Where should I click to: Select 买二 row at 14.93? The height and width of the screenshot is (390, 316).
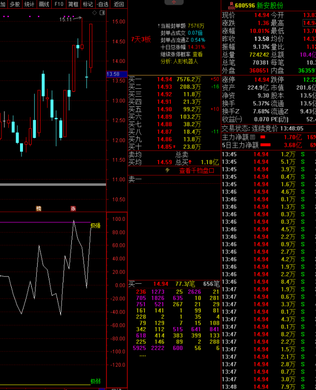(x=174, y=87)
